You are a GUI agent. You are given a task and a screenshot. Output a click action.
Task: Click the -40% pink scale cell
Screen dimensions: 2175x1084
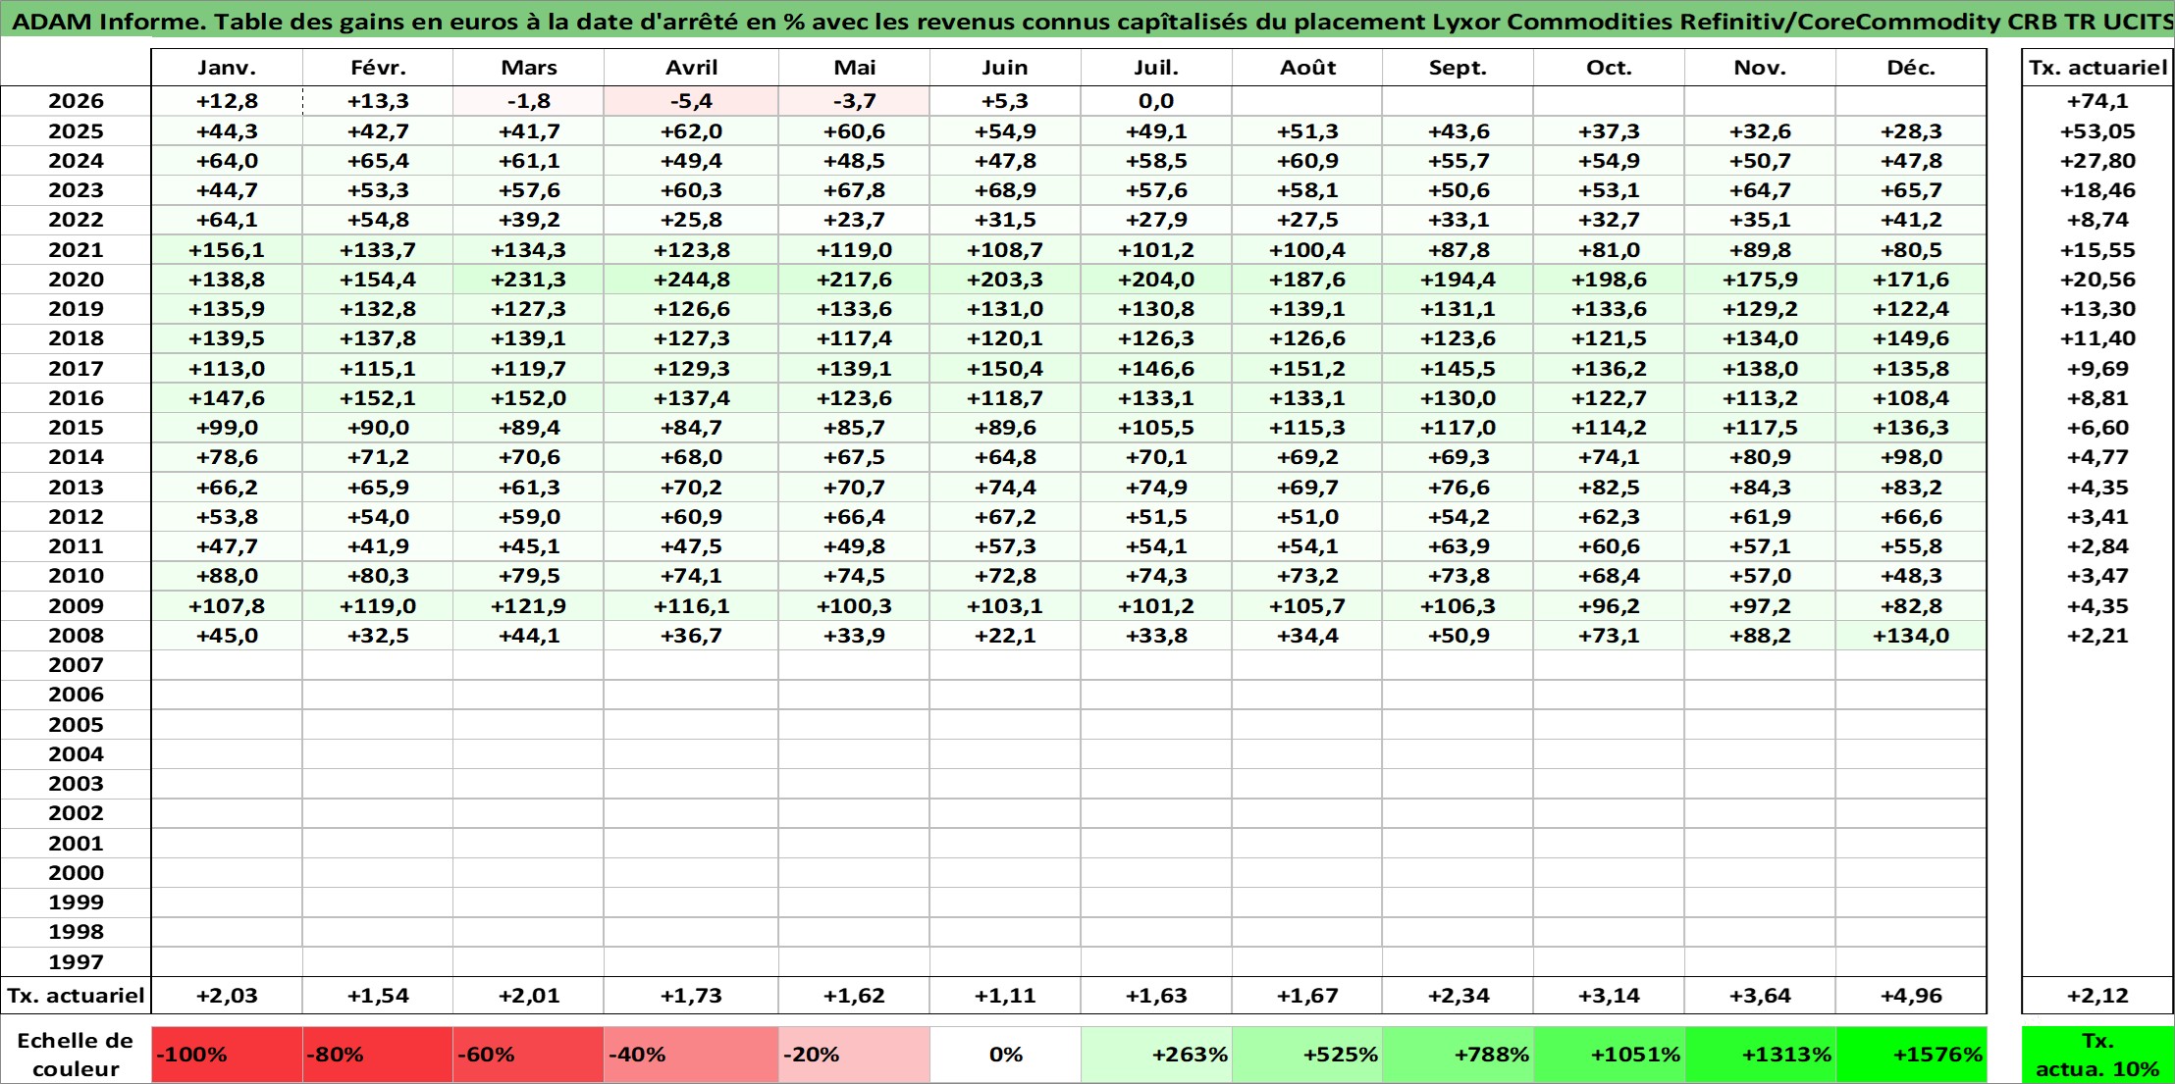point(691,1055)
